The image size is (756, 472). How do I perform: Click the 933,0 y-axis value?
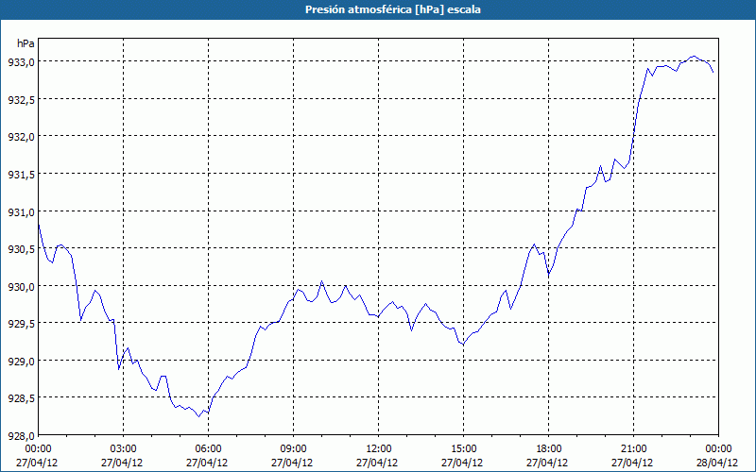click(x=21, y=61)
